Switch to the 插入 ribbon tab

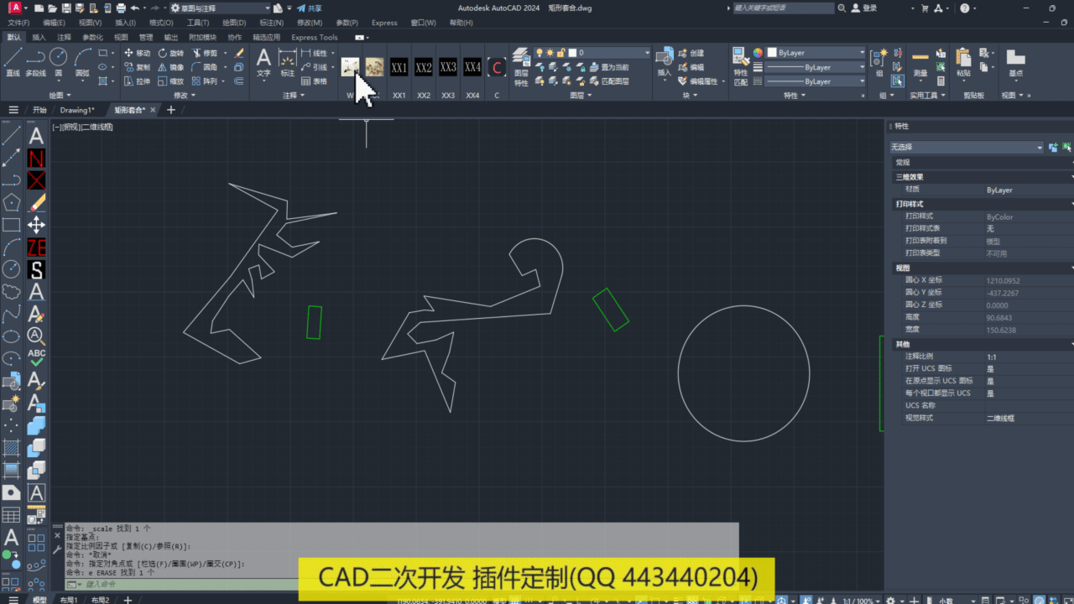click(39, 37)
